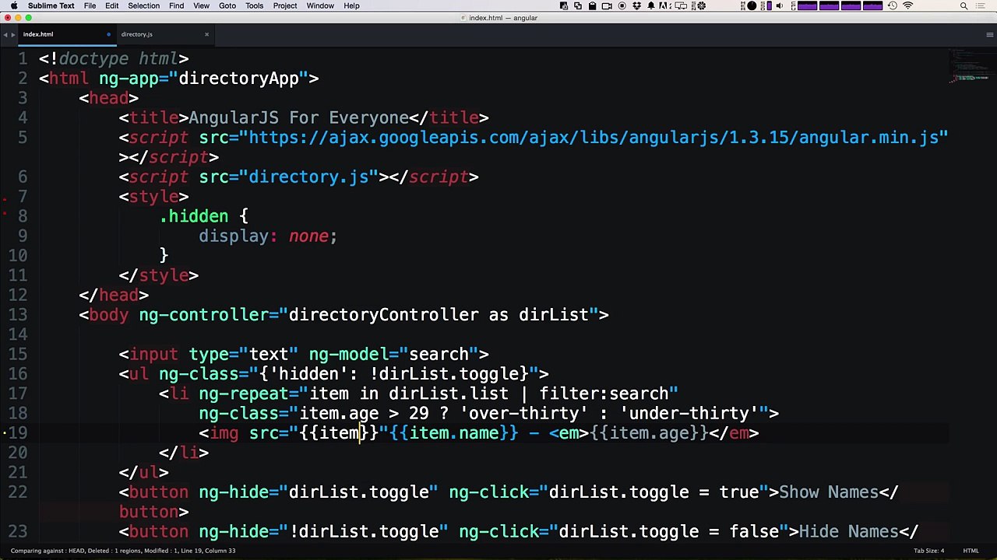Click 'display' property on line 9
The width and height of the screenshot is (997, 560).
click(x=234, y=236)
